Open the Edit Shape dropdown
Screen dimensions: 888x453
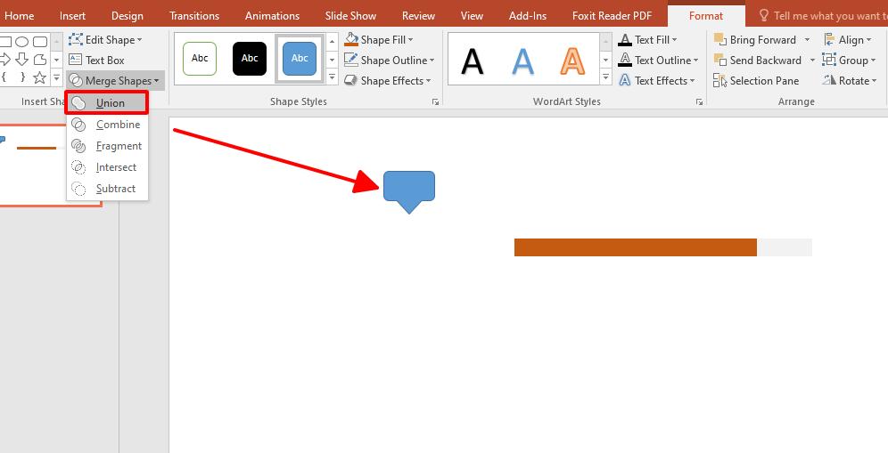coord(106,39)
